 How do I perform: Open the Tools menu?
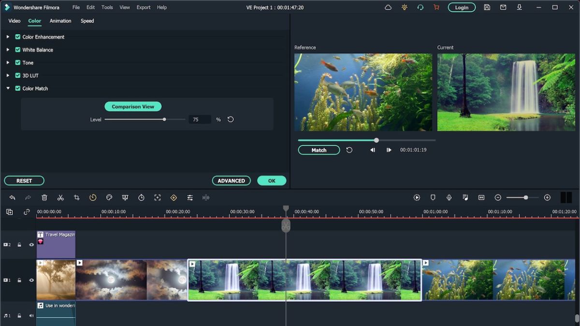107,7
